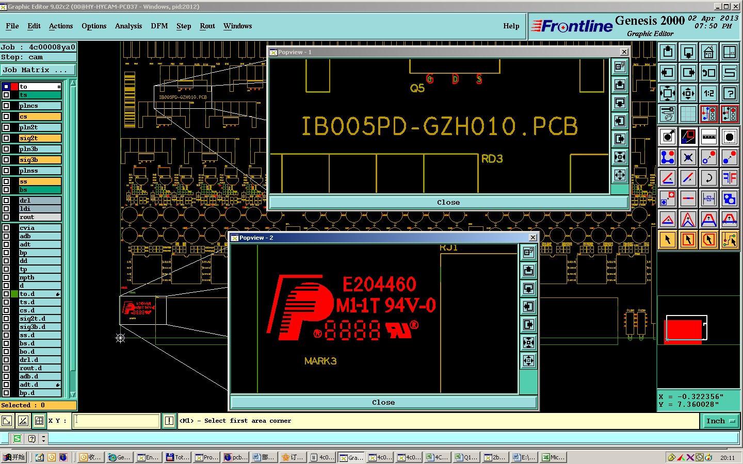Click the mirror F flip icon
The width and height of the screenshot is (743, 464).
730,178
